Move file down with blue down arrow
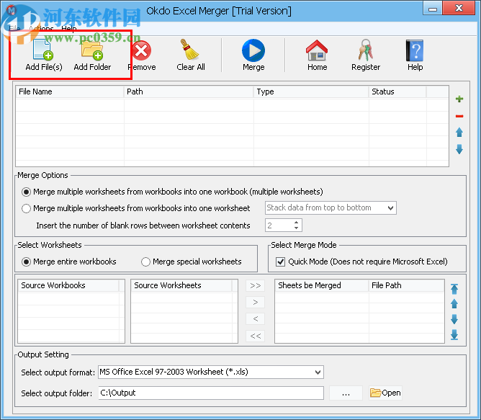481x420 pixels. (x=459, y=149)
